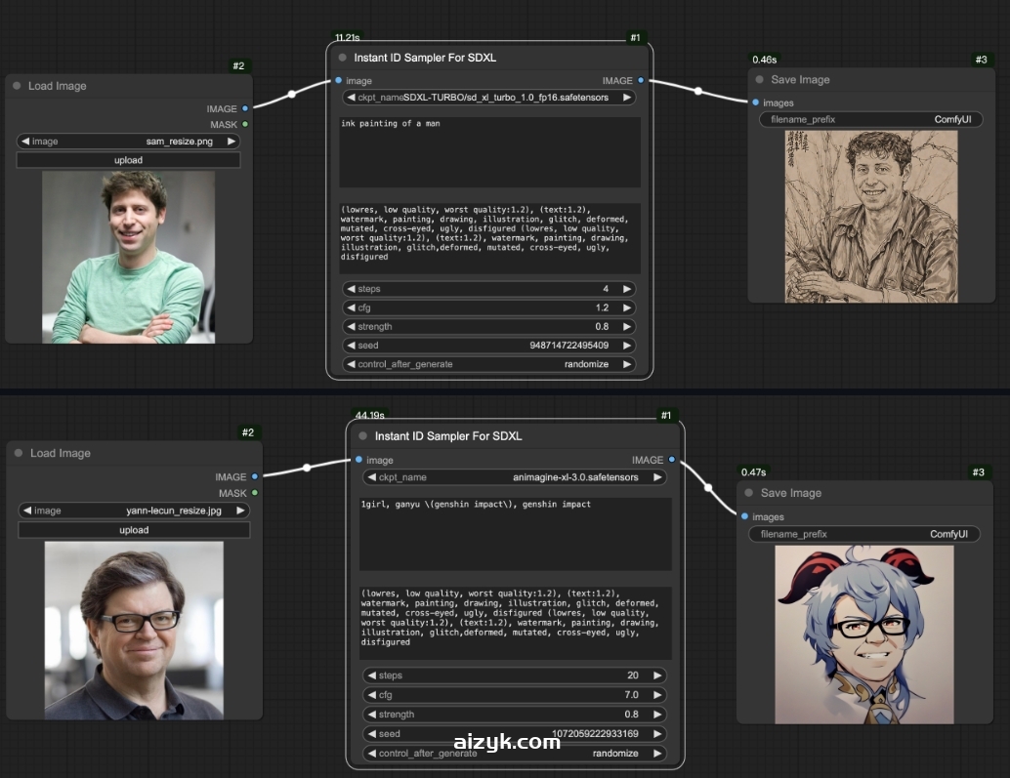Click the MASK output port on the sam_resize node
Image resolution: width=1010 pixels, height=778 pixels.
coord(245,124)
